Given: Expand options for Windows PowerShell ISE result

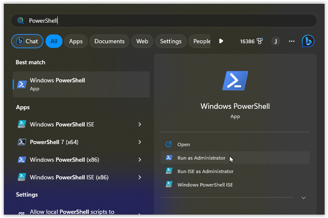Looking at the screenshot, I should click(x=140, y=124).
